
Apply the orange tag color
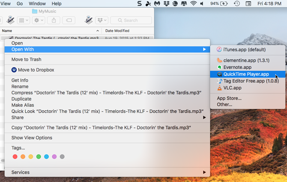23,156
